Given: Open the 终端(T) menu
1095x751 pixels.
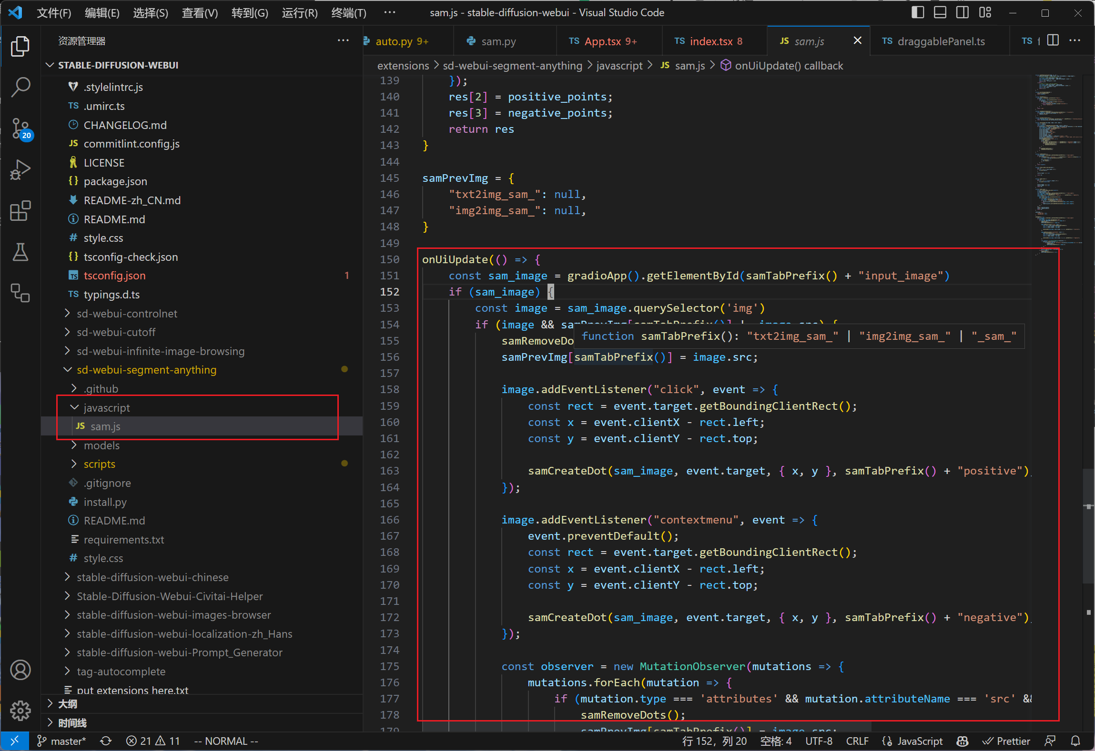Looking at the screenshot, I should pos(349,12).
